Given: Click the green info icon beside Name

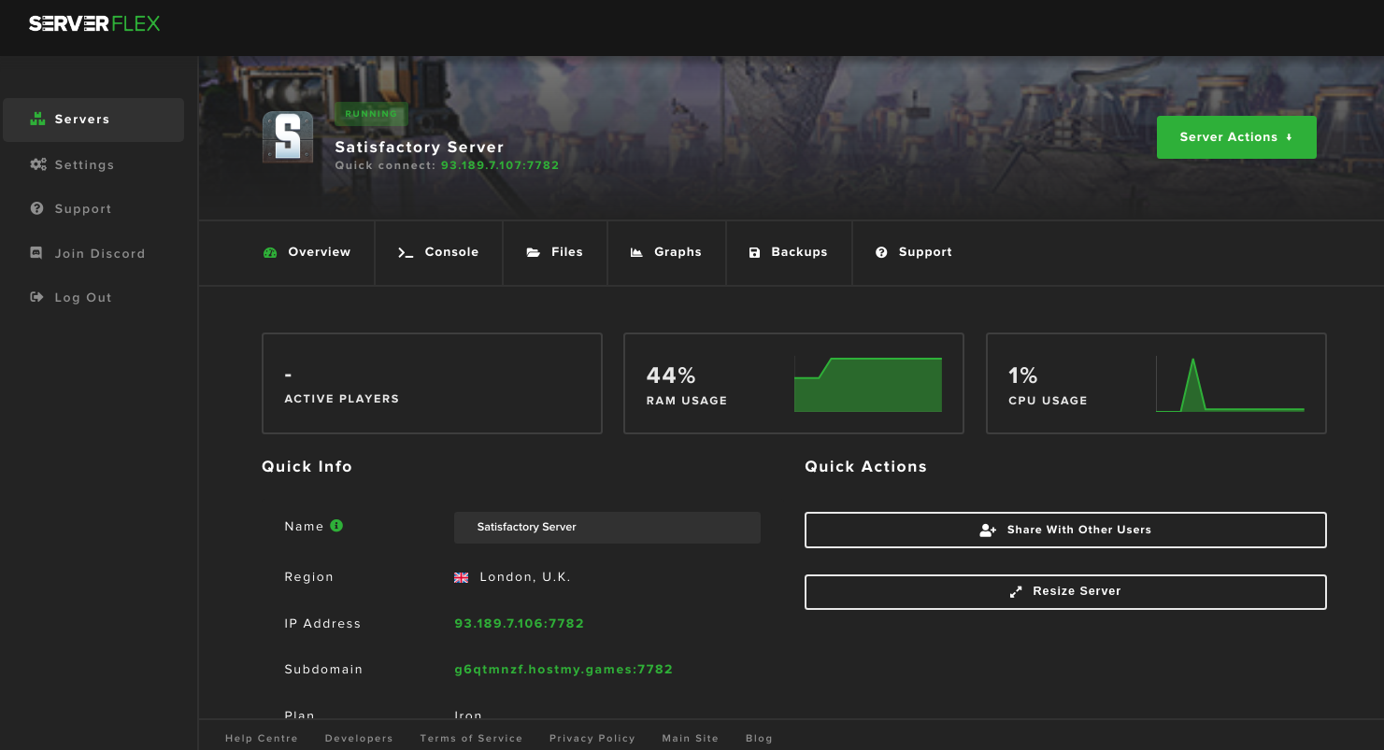Looking at the screenshot, I should tap(336, 526).
